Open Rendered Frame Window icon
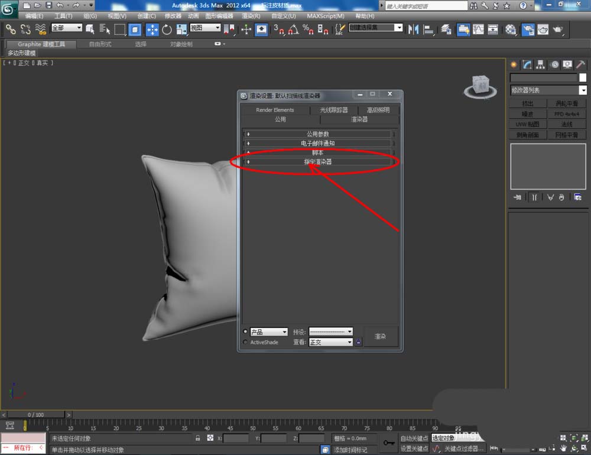This screenshot has width=591, height=455. pyautogui.click(x=543, y=30)
